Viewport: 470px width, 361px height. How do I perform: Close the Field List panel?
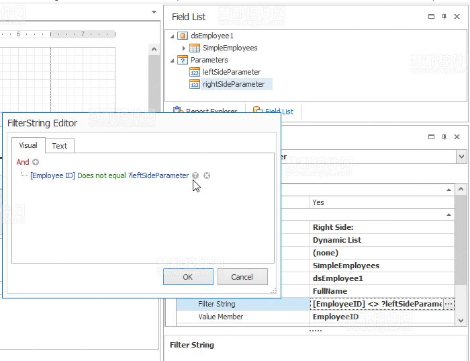point(457,17)
